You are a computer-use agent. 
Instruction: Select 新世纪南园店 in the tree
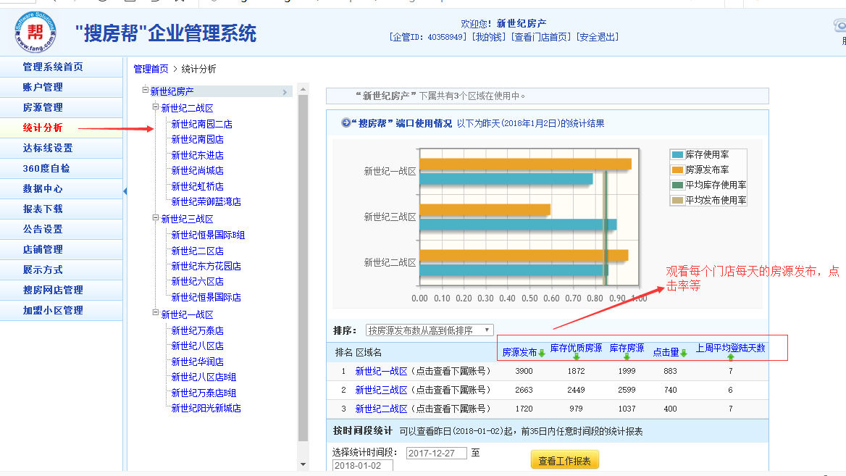(x=198, y=139)
